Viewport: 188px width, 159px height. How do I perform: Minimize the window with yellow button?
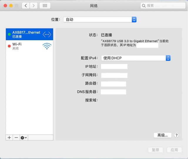11,6
